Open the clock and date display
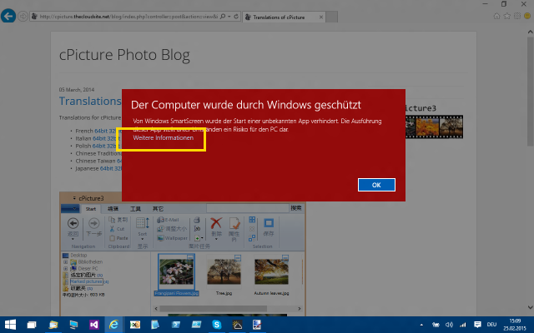The width and height of the screenshot is (534, 333). [x=513, y=325]
